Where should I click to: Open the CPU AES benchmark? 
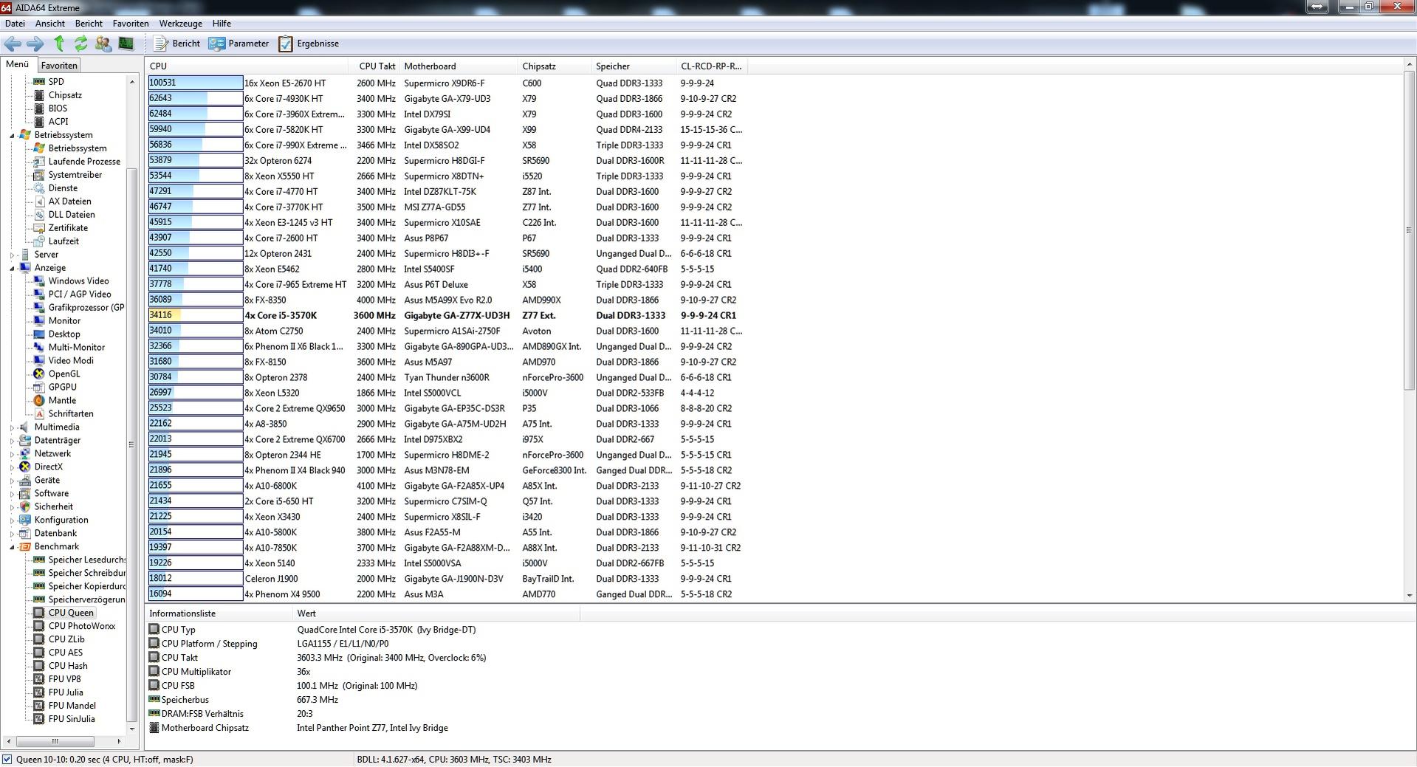66,653
